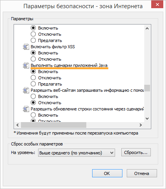Click the icon beside 'Разрешить обновление строки состояния'
Screen dimensions: 166x189
coord(26,109)
